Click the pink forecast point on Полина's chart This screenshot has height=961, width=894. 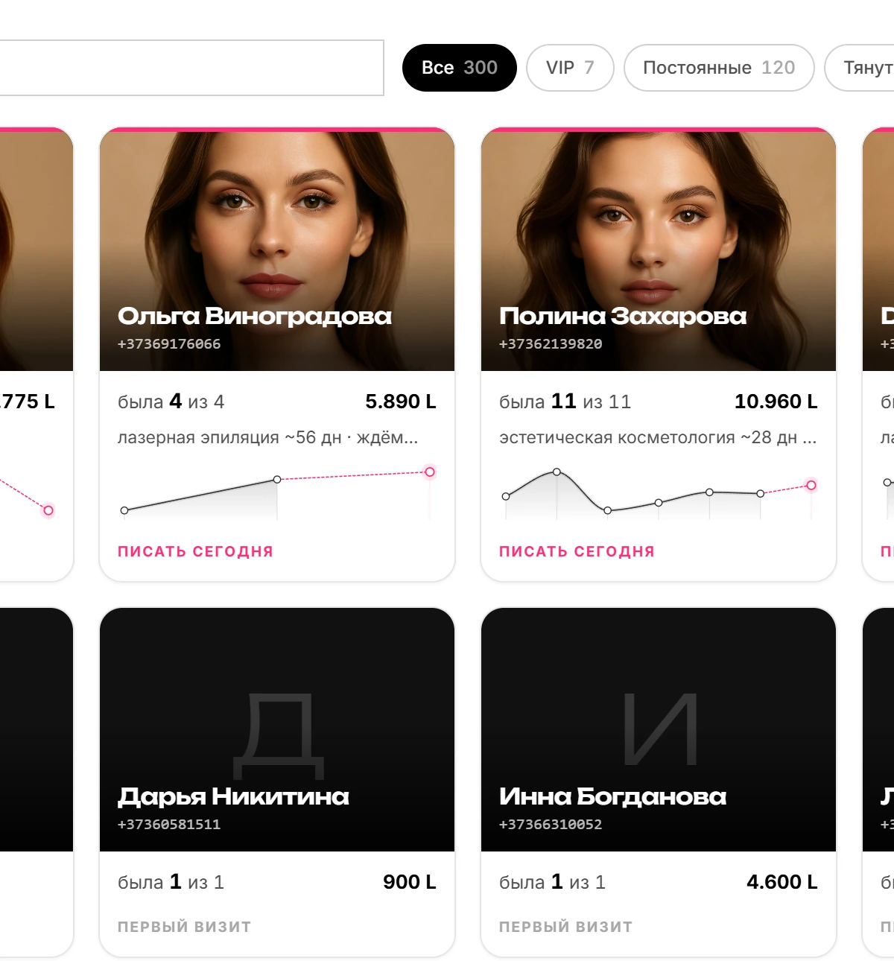coord(811,485)
